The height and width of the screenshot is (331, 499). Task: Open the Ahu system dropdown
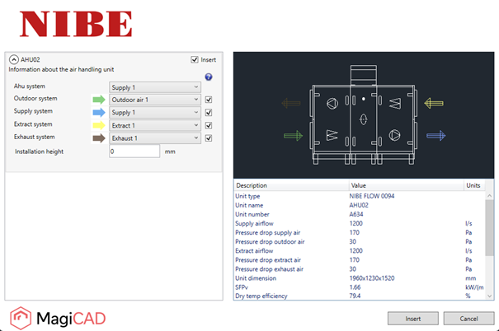click(155, 87)
